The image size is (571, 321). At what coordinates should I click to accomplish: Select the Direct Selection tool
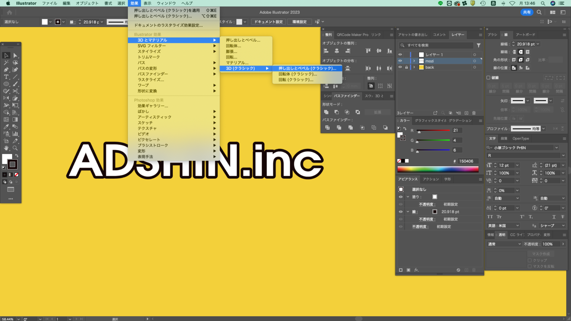click(x=15, y=55)
